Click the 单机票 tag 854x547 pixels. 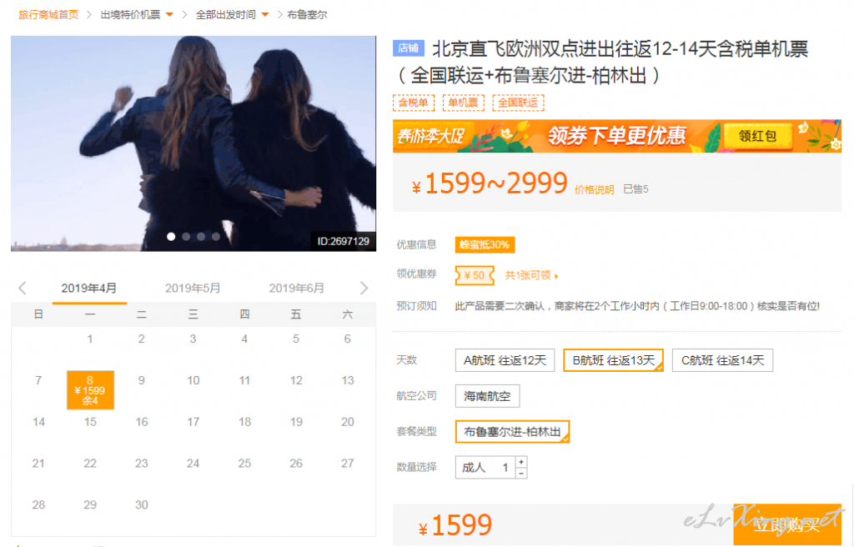[x=464, y=103]
